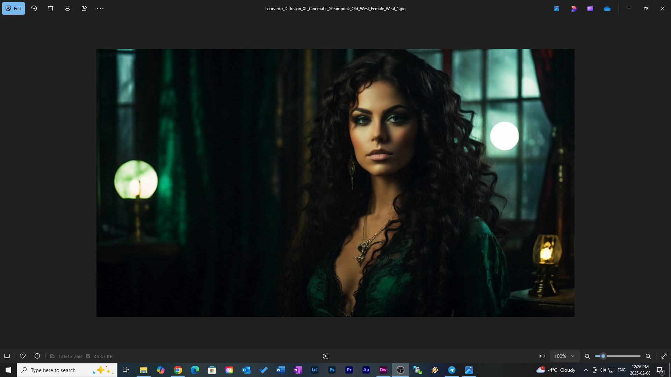This screenshot has width=671, height=377.
Task: Print the current image
Action: pyautogui.click(x=67, y=8)
